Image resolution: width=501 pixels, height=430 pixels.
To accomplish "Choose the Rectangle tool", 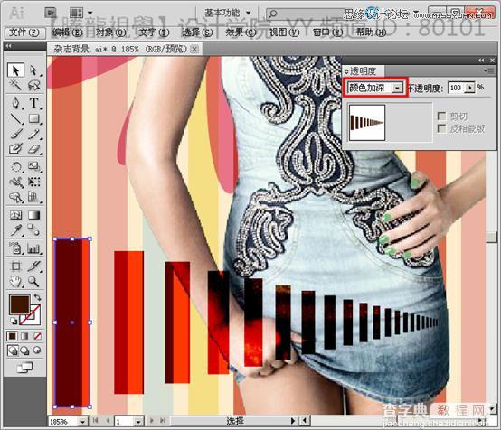I will (x=33, y=118).
